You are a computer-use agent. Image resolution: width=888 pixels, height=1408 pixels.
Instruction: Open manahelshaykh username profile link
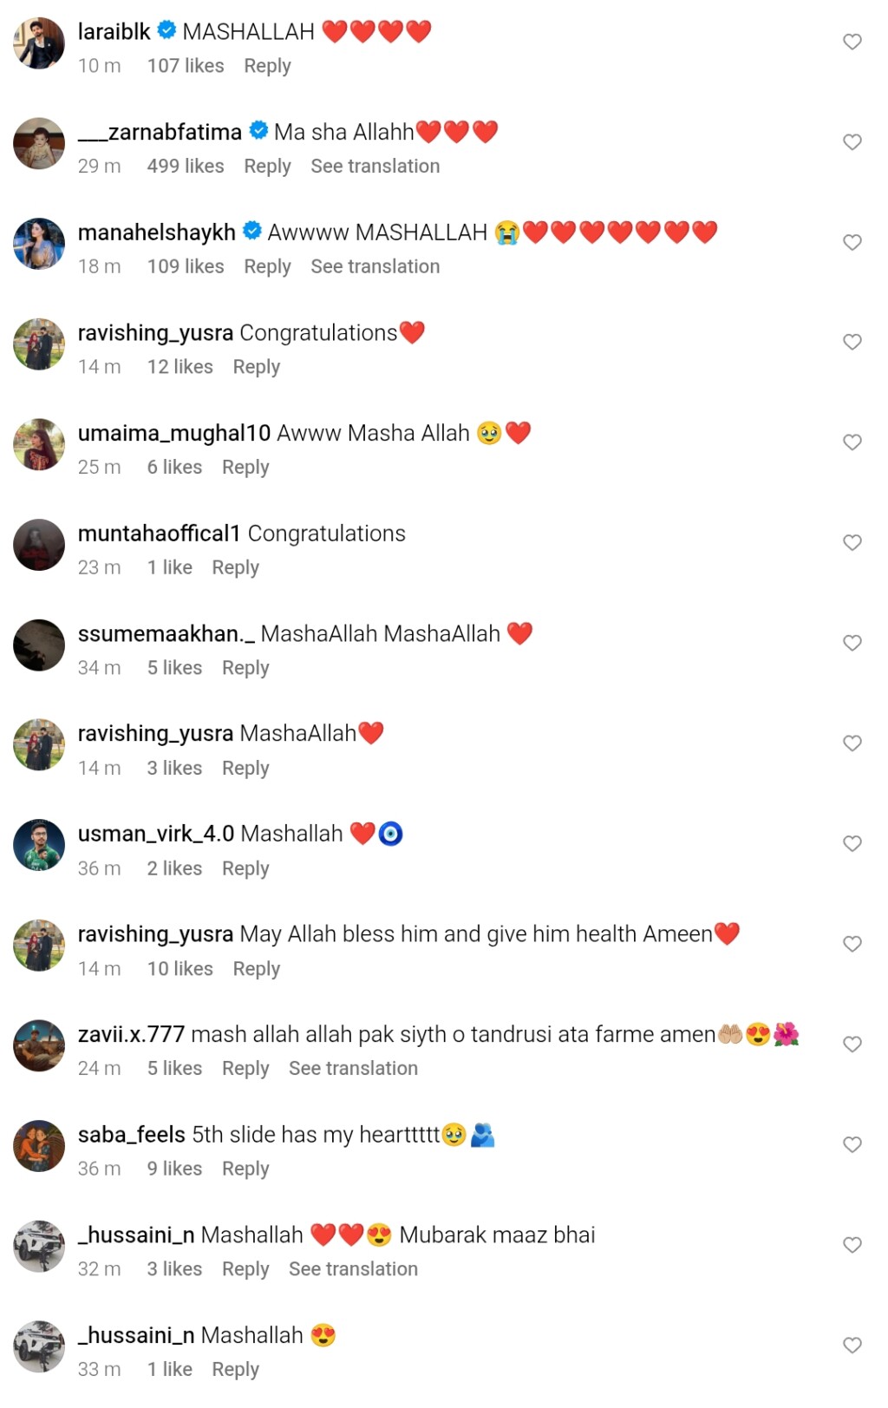click(x=157, y=232)
